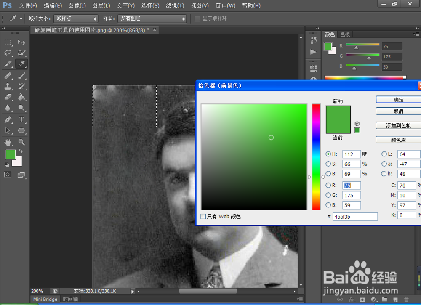Select the R red radio button
Screen dimensions: 421x305
point(328,186)
